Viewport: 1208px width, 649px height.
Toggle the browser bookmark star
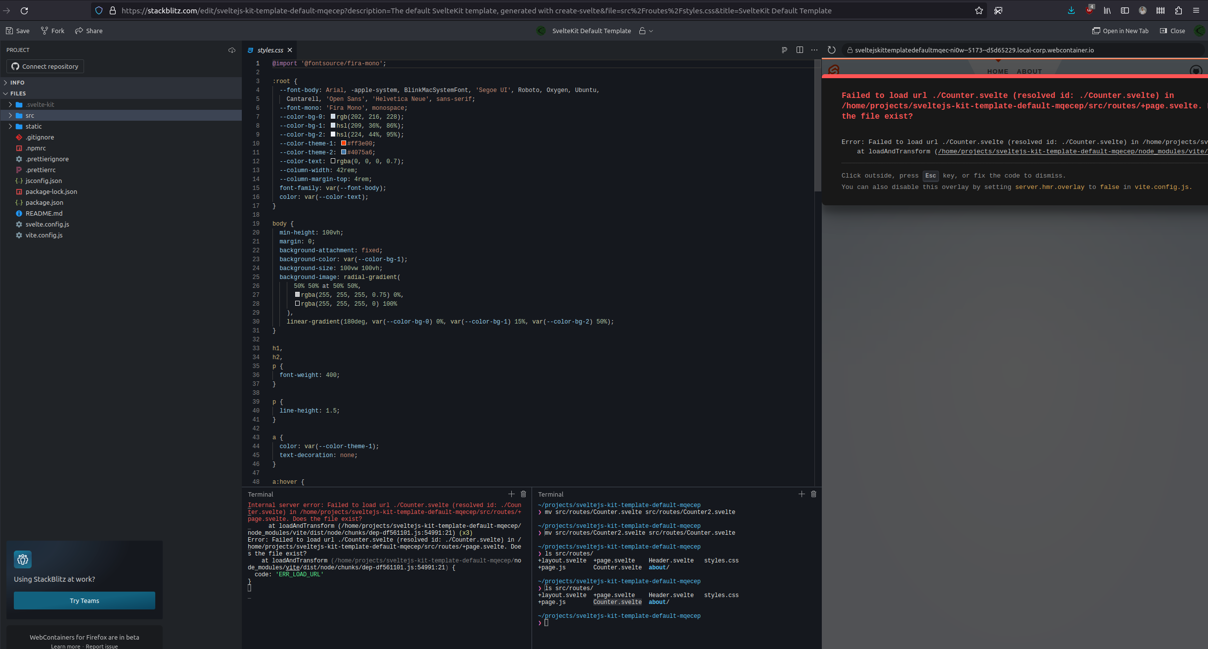[979, 10]
